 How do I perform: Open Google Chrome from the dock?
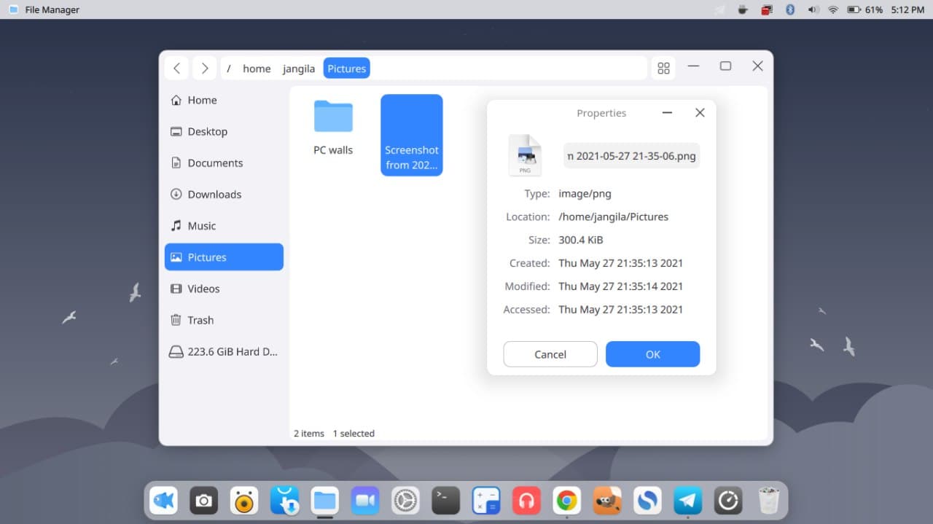567,501
